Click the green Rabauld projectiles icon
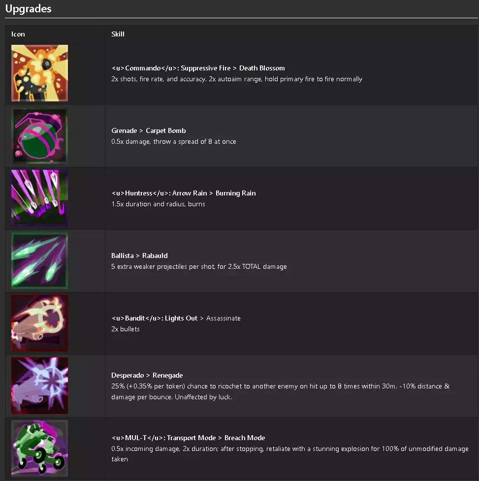The image size is (479, 481). [x=40, y=260]
